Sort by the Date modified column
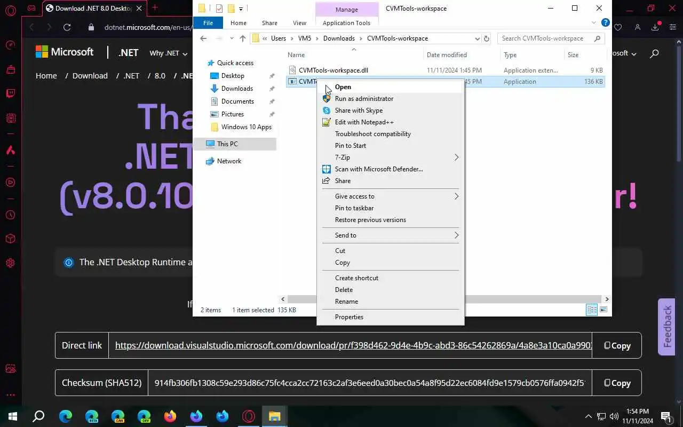The height and width of the screenshot is (427, 683). pyautogui.click(x=447, y=54)
